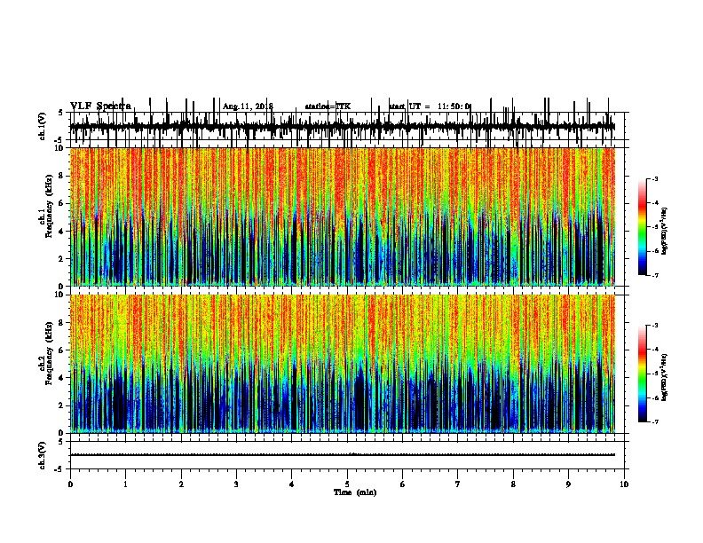
Task: Click inside the ch.1 spectrogram panel
Action: pos(343,216)
